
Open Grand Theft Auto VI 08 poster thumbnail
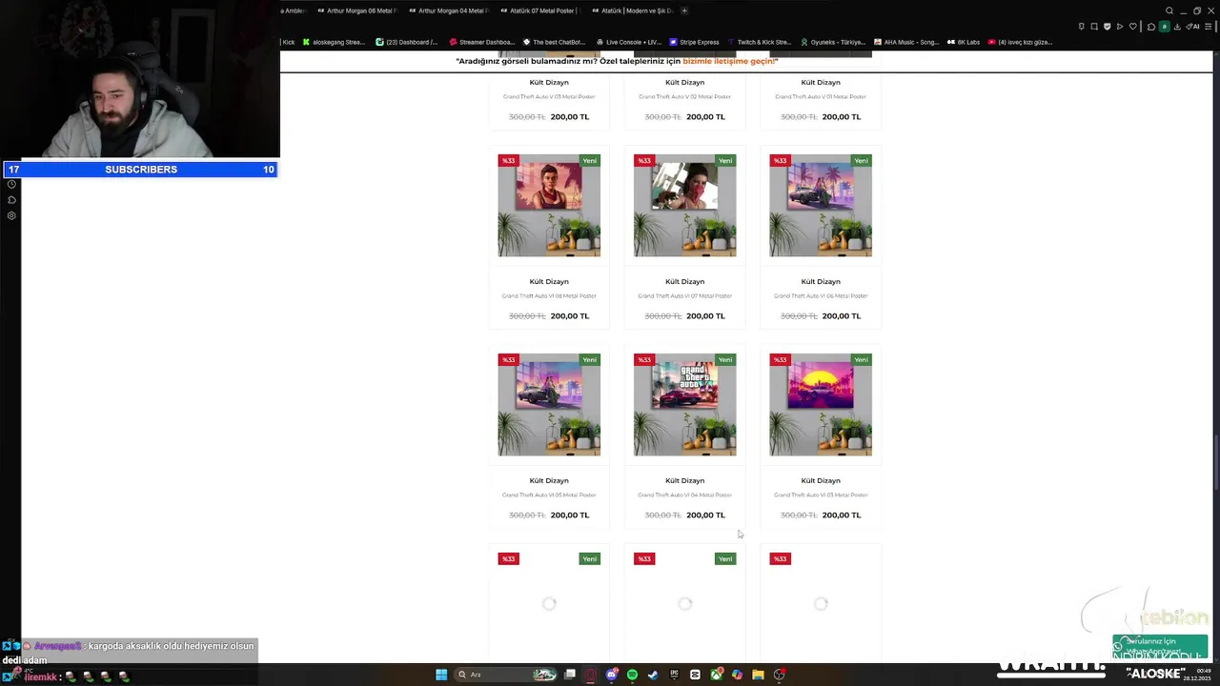[x=549, y=206]
